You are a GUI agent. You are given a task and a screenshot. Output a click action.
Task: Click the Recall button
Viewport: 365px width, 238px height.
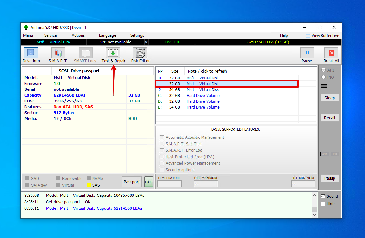[330, 118]
